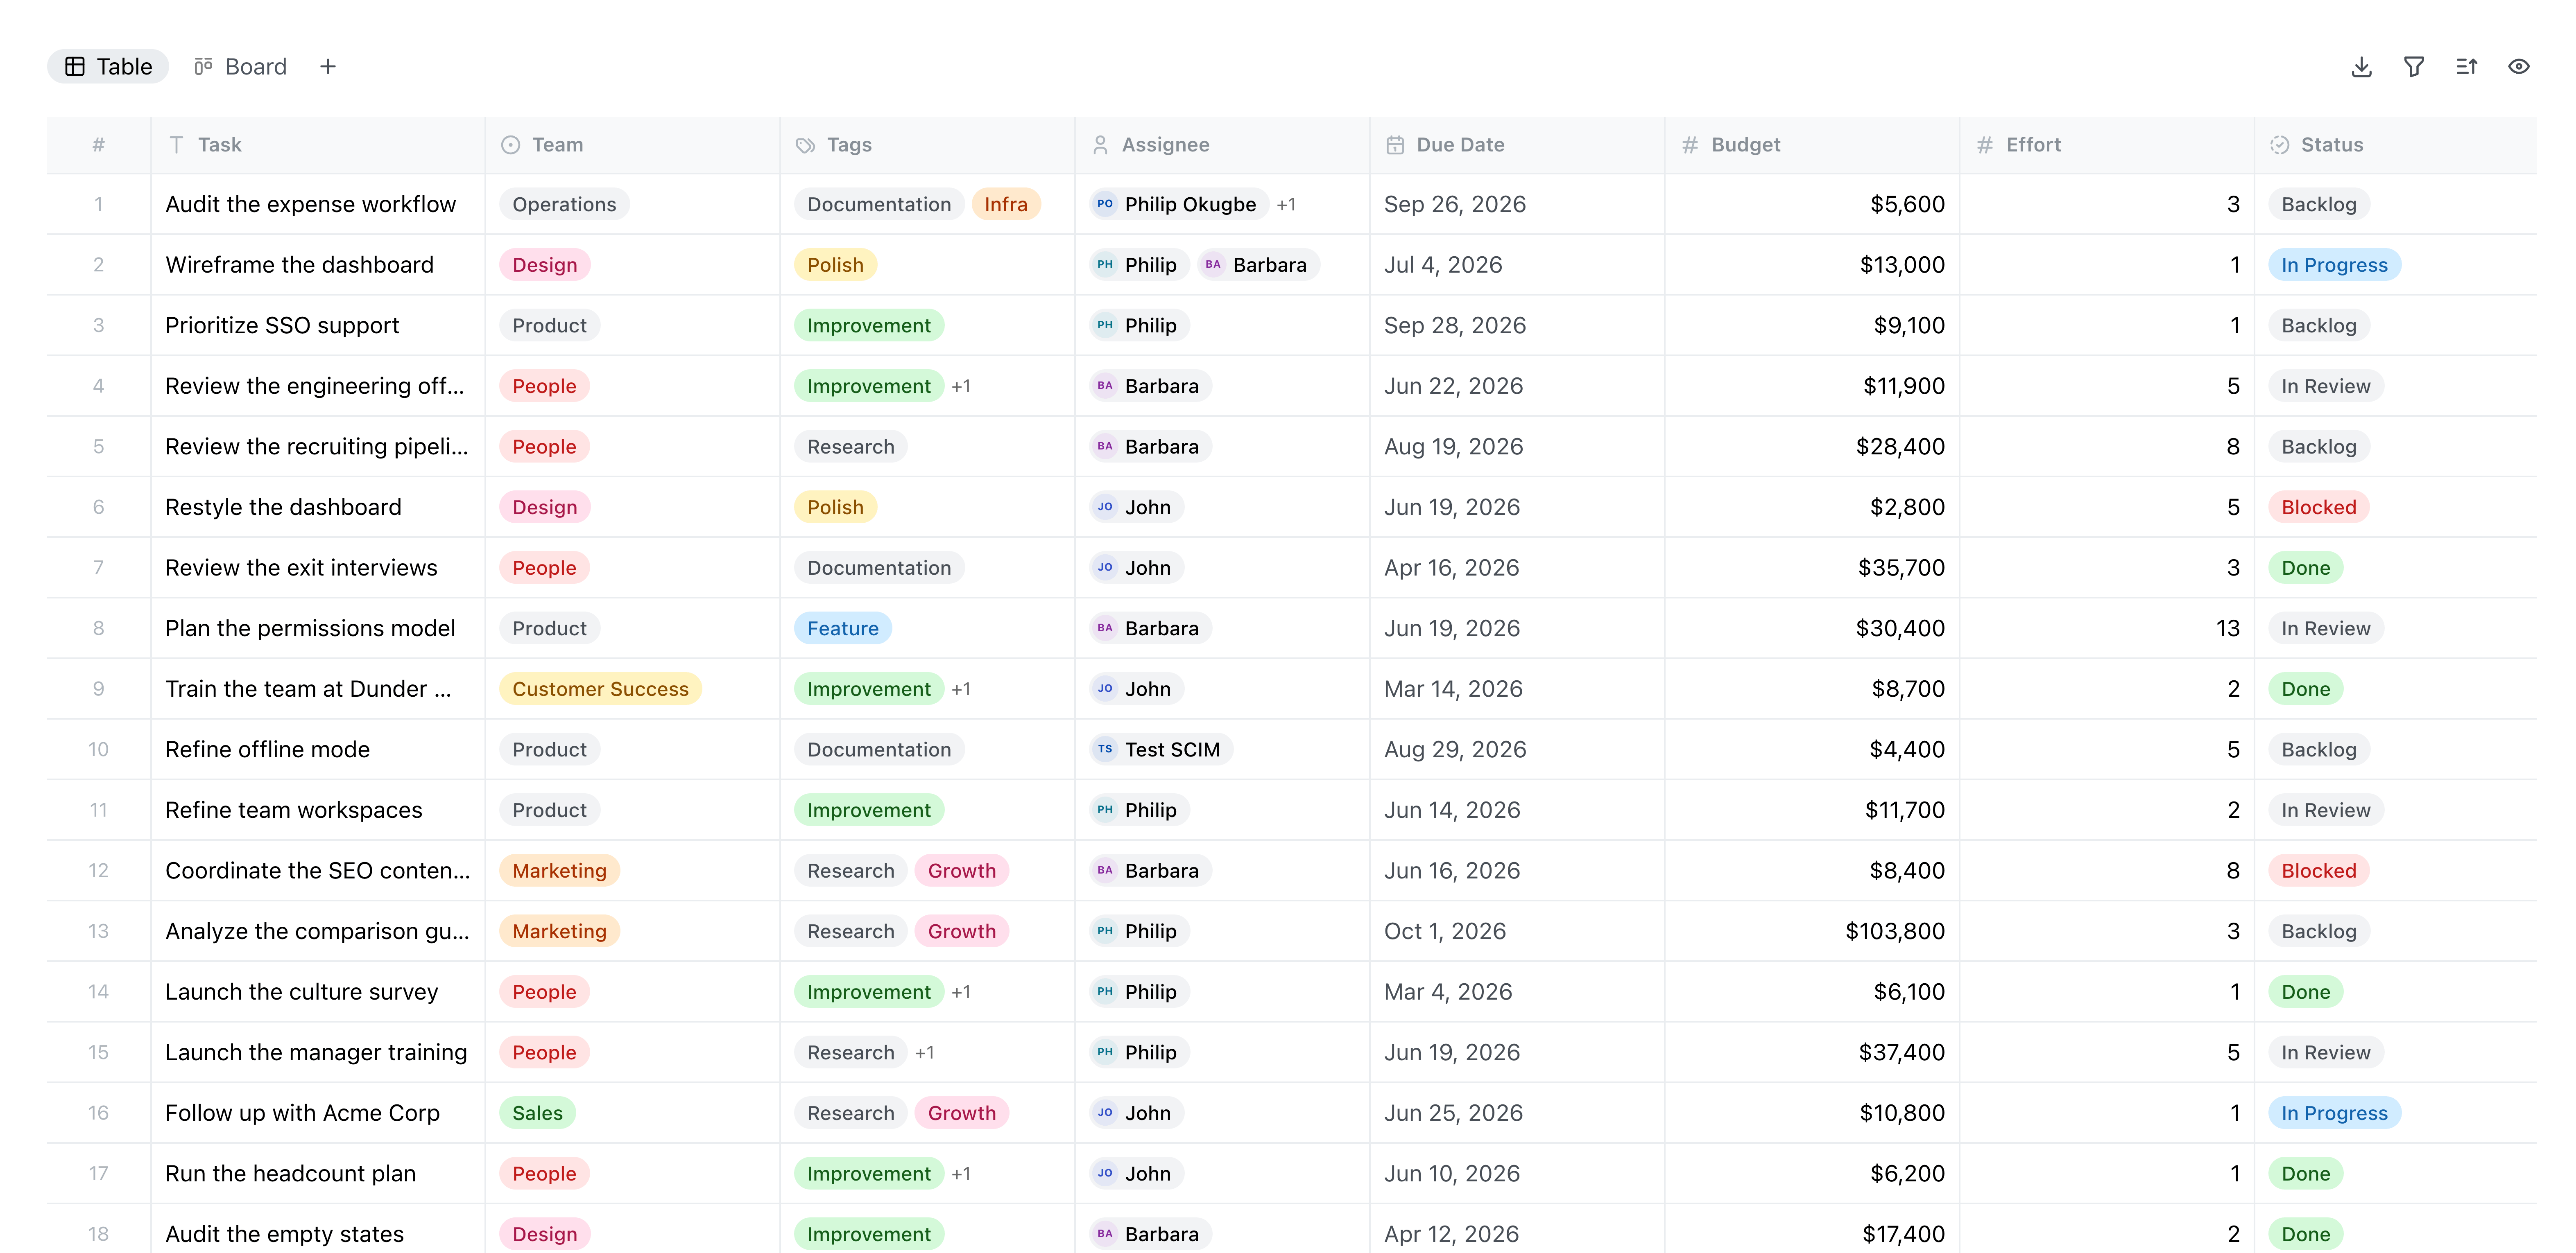
Task: Click Polish tag on Wireframe the dashboard
Action: pos(835,265)
